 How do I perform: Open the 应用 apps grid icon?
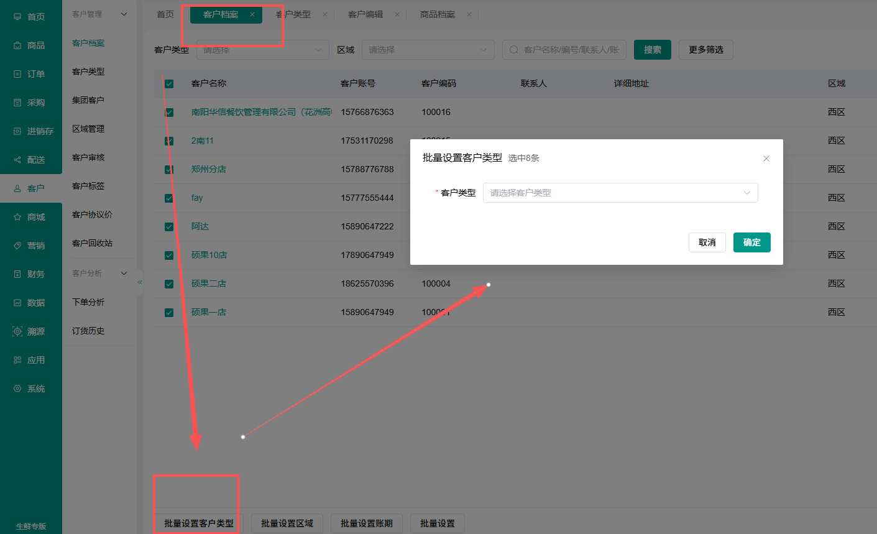coord(17,360)
